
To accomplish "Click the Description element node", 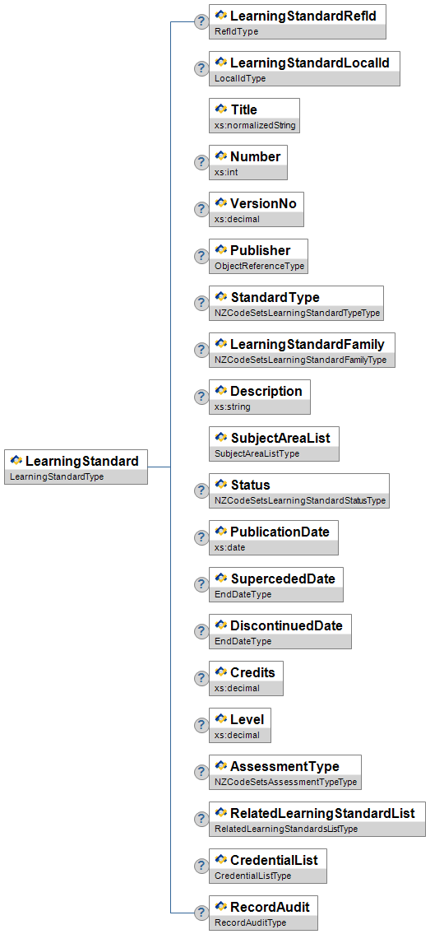I will tap(260, 397).
